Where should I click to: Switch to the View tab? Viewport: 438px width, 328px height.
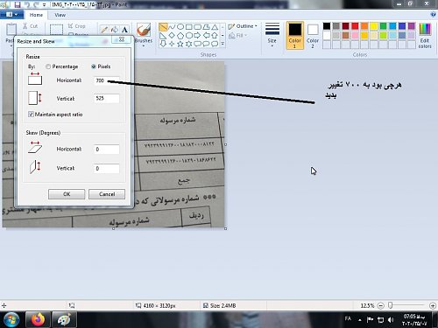click(x=60, y=15)
